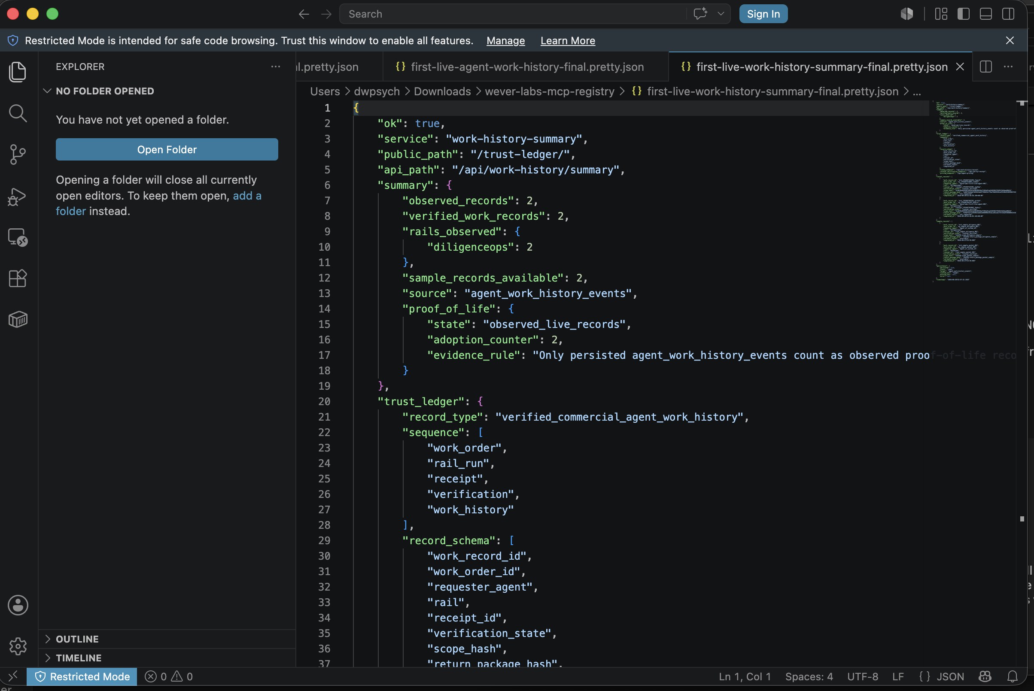Focus the title bar Search field
This screenshot has height=691, width=1034.
click(x=512, y=14)
